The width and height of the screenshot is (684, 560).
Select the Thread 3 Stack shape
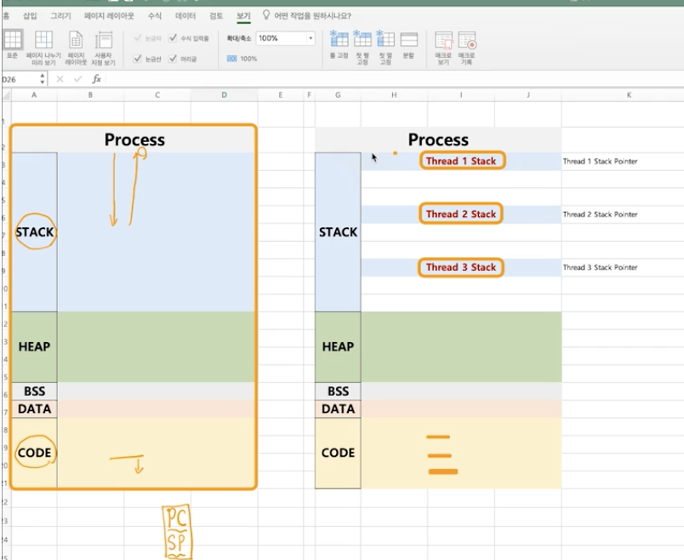click(x=461, y=267)
